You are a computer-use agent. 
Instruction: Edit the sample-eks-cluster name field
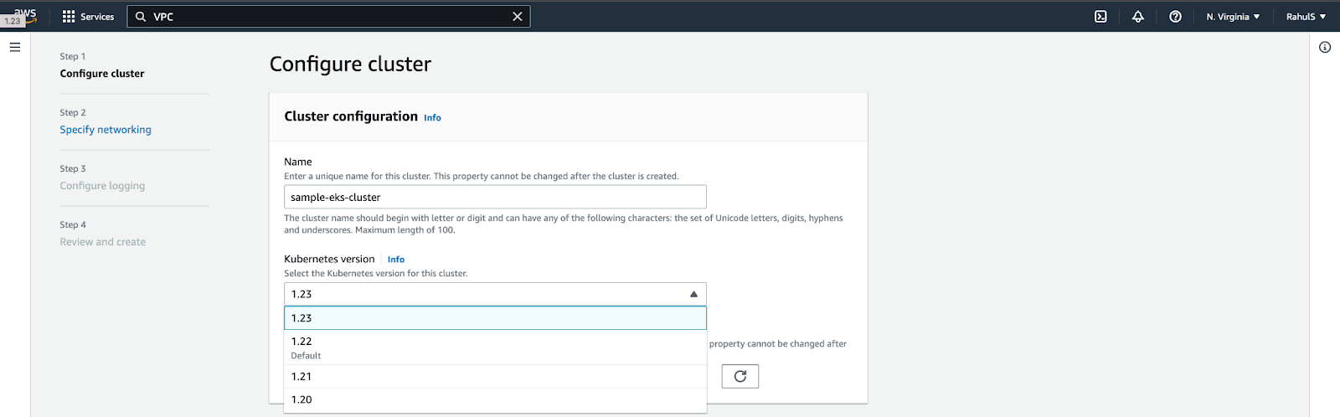[x=495, y=197]
